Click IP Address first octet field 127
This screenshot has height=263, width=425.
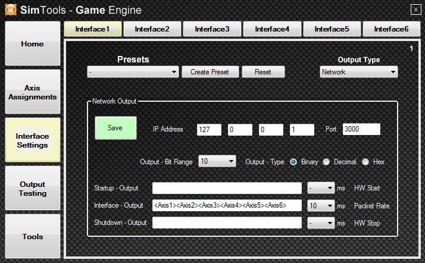click(209, 130)
